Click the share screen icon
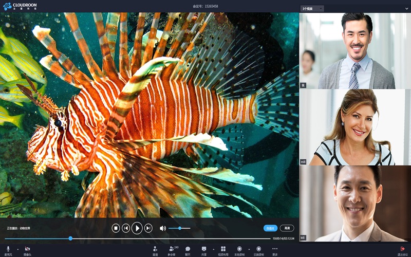This screenshot has height=257, width=411. point(204,249)
